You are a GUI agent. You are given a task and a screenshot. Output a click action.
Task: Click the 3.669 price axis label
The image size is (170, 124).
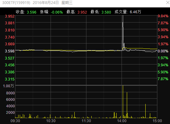(10, 44)
